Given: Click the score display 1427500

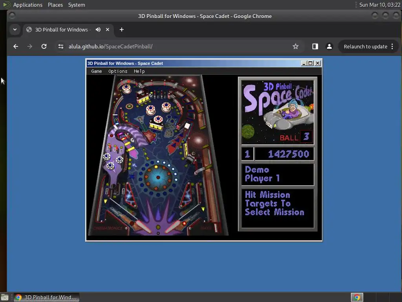Looking at the screenshot, I should pyautogui.click(x=284, y=154).
